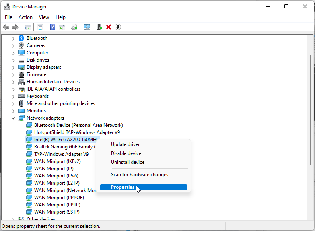Click the Cameras webcam icon
Screen dimensions: 315x231
pyautogui.click(x=21, y=45)
